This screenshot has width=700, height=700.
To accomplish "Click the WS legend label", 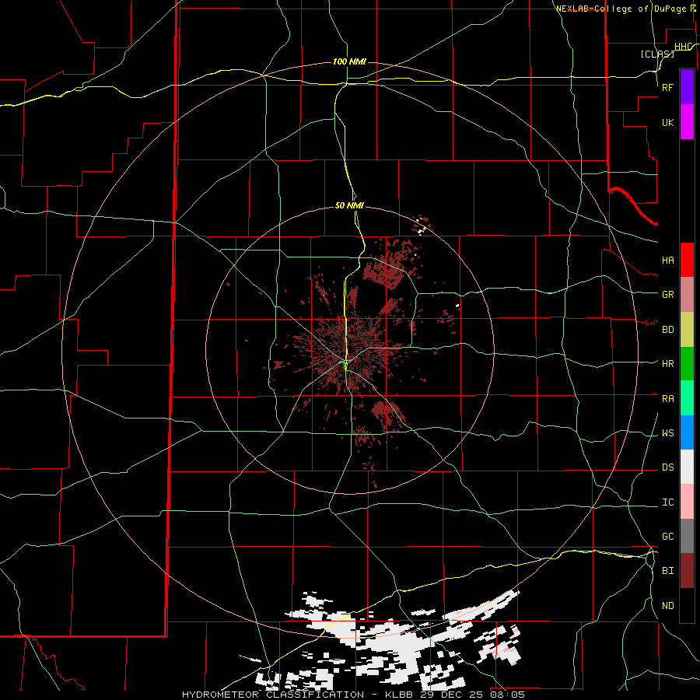I will [x=667, y=433].
